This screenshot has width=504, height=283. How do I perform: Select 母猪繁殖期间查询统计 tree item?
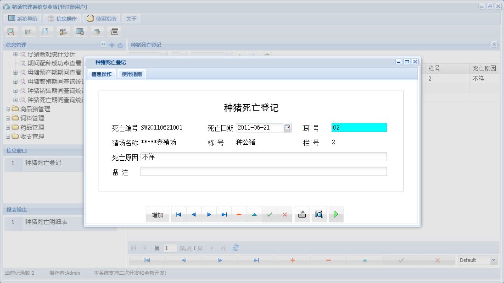pos(55,82)
